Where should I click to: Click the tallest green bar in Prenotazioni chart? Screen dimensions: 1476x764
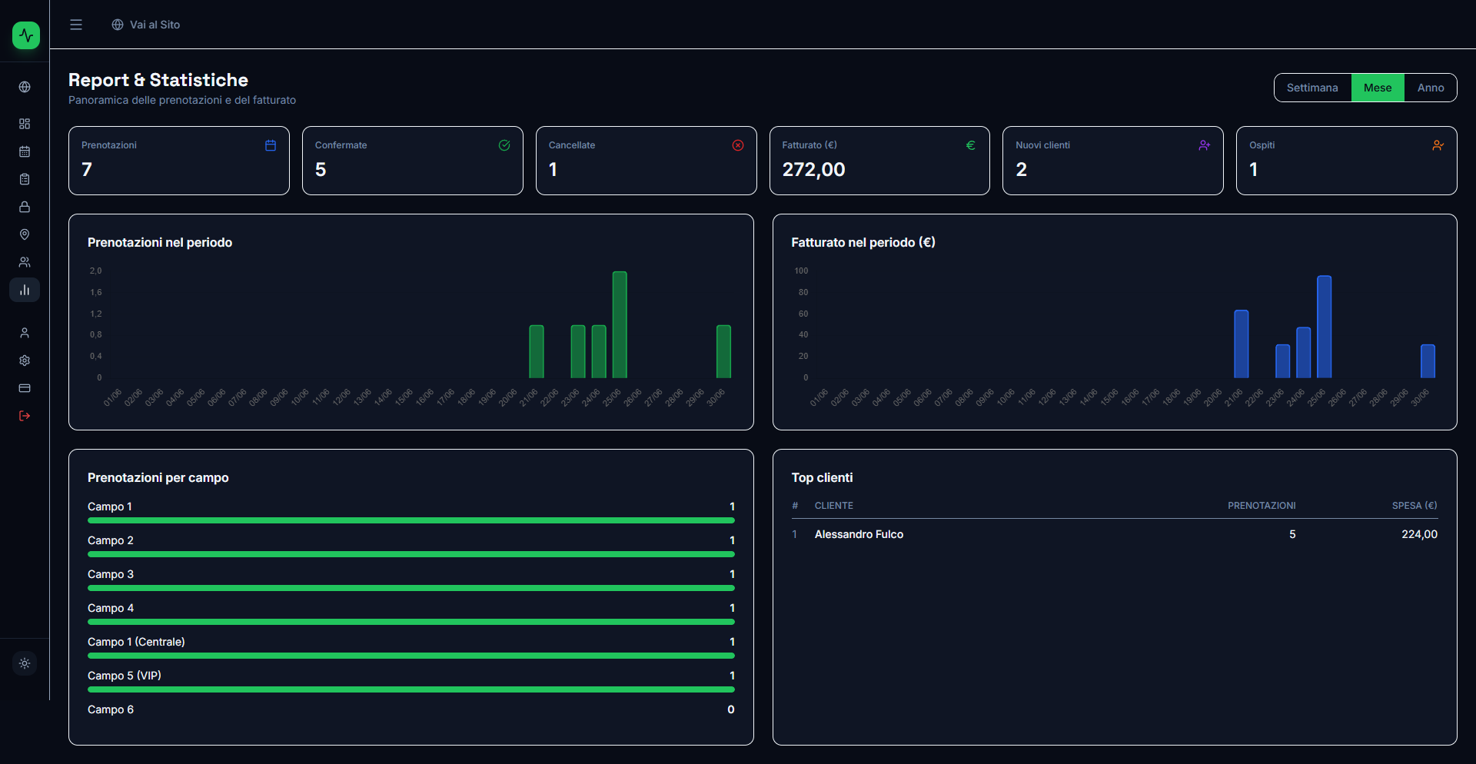620,324
